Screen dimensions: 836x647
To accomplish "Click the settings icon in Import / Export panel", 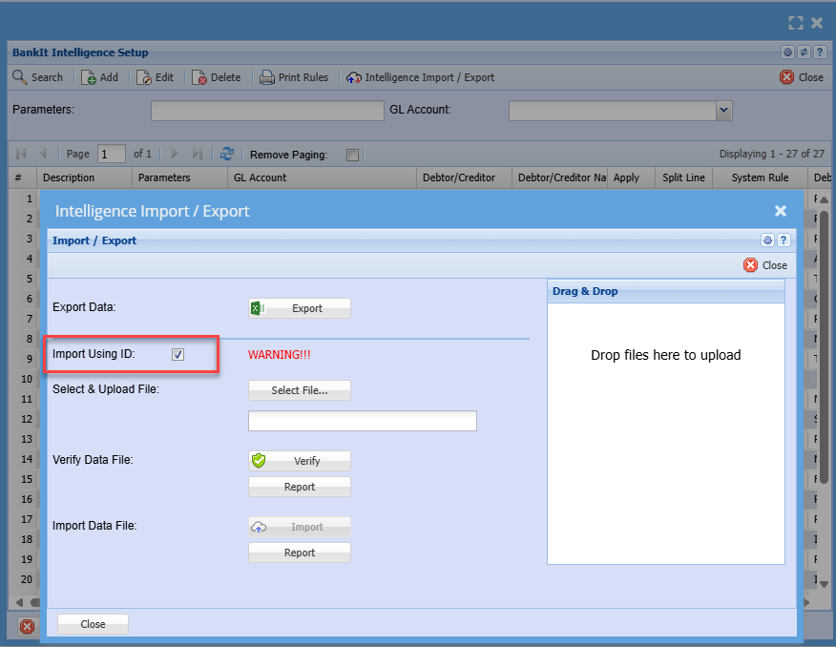I will 767,240.
